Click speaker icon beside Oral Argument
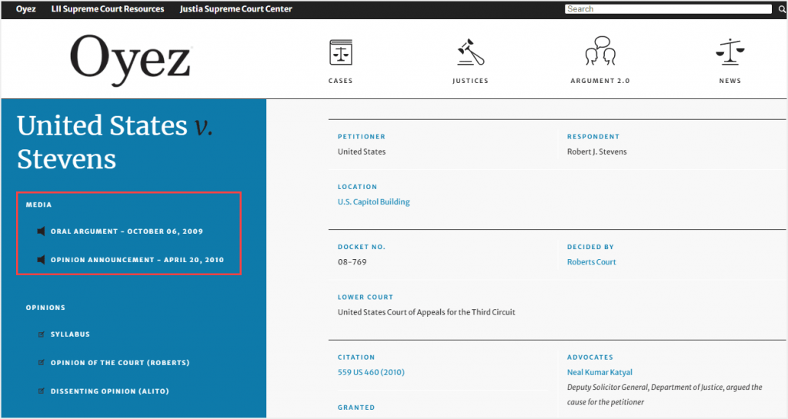This screenshot has height=419, width=788. (42, 231)
